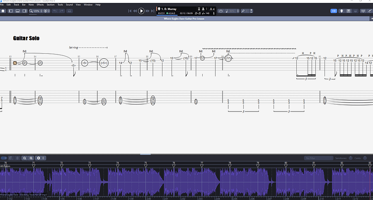The image size is (373, 200).
Task: Toggle the left edition palette panel
Action: click(x=11, y=11)
